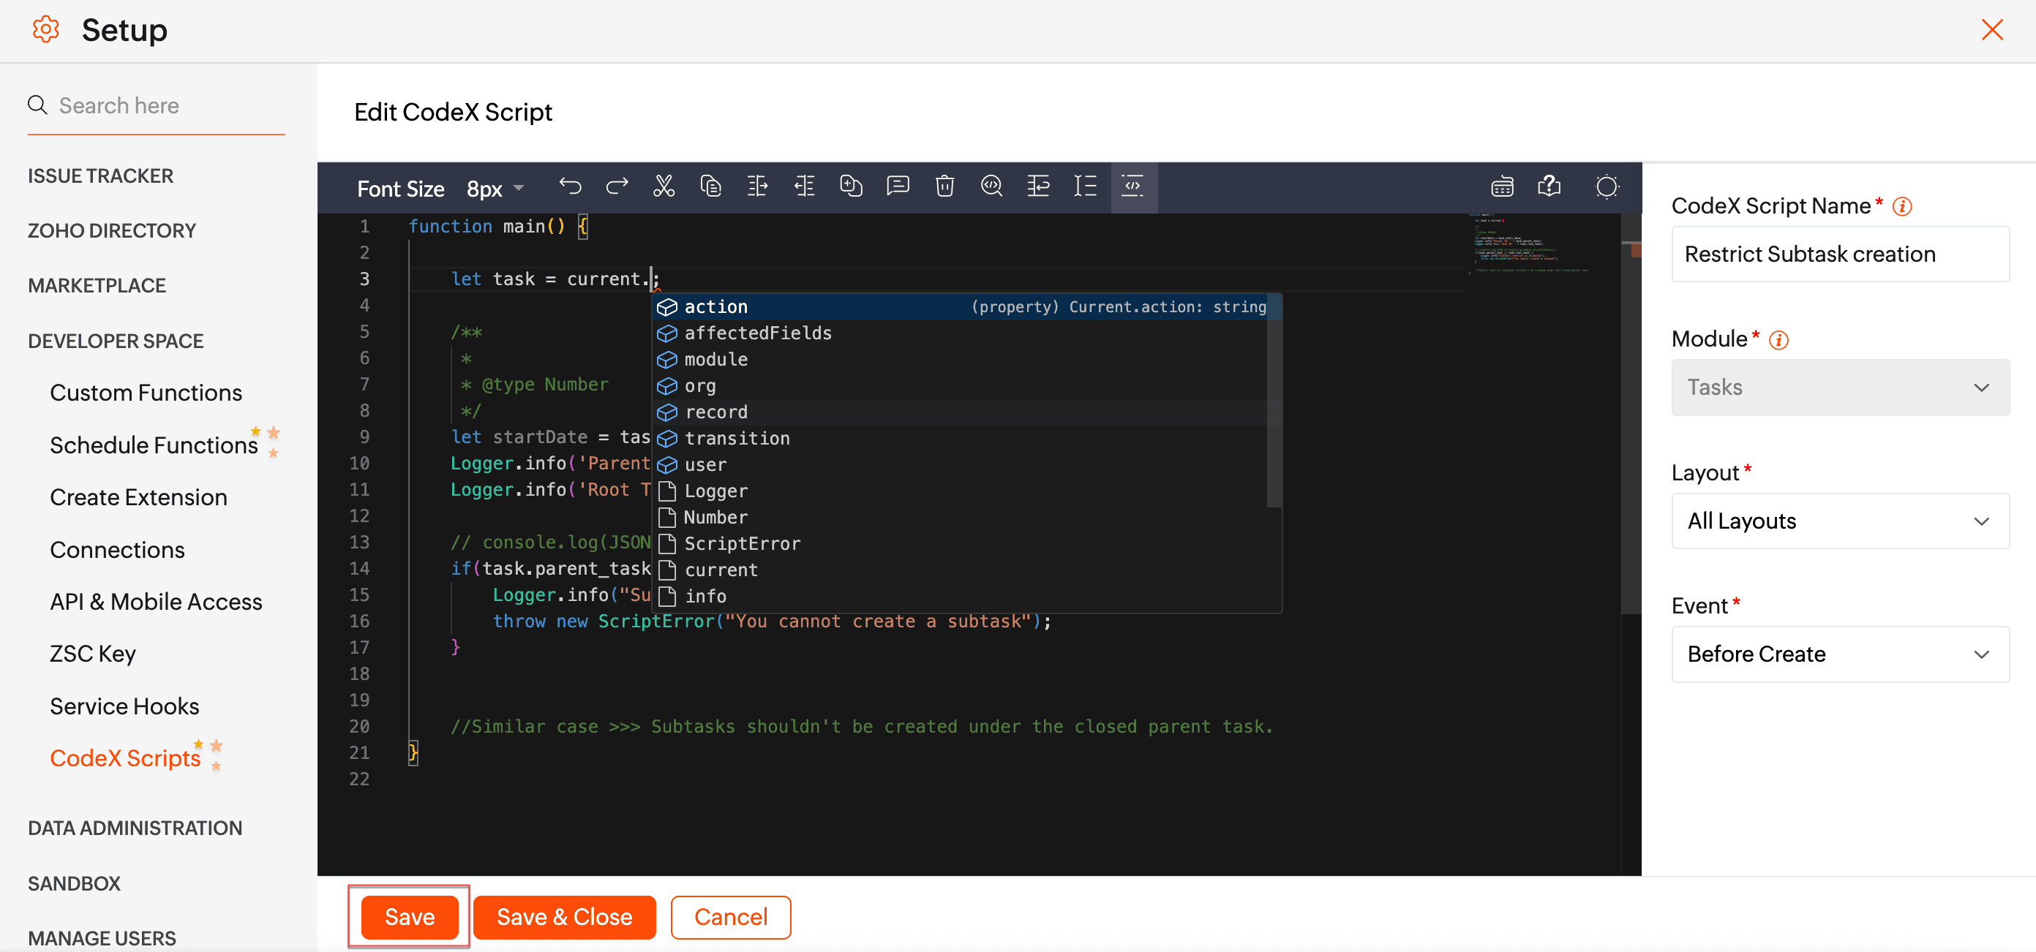The width and height of the screenshot is (2036, 952).
Task: Open Custom Functions in sidebar
Action: point(146,393)
